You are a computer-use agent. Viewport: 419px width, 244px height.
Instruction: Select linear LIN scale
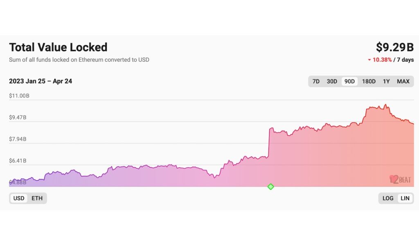(x=405, y=198)
